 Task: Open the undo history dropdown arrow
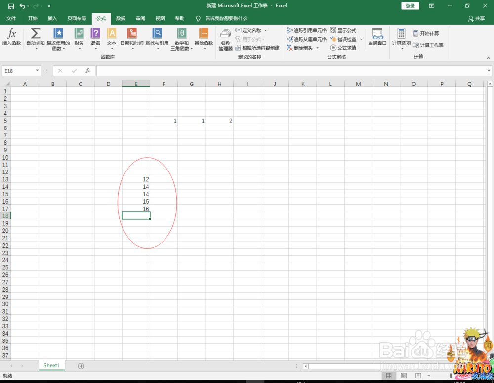click(x=28, y=6)
